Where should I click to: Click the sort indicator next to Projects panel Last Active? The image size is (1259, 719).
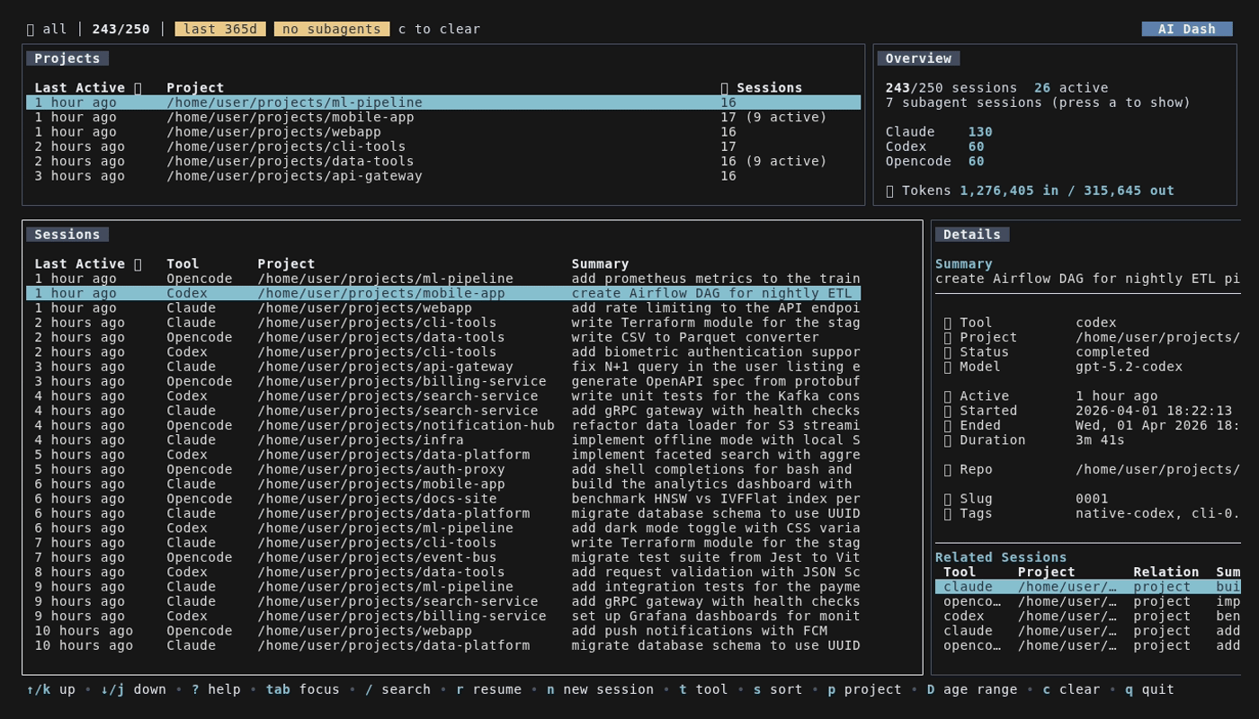(138, 88)
